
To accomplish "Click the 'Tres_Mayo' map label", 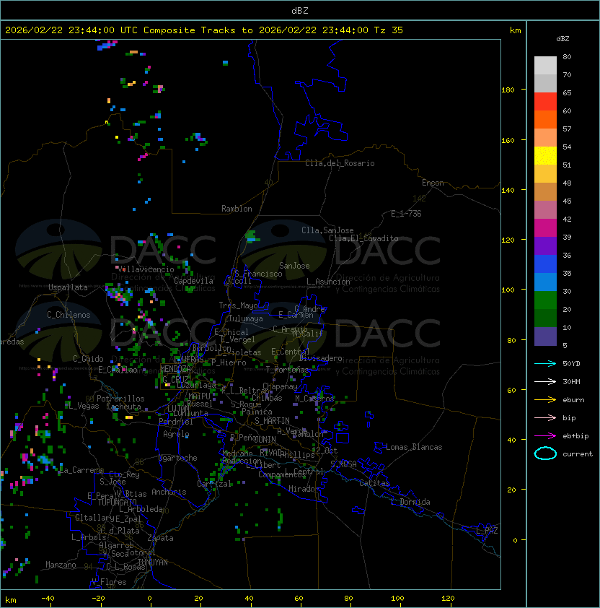I will pyautogui.click(x=238, y=305).
